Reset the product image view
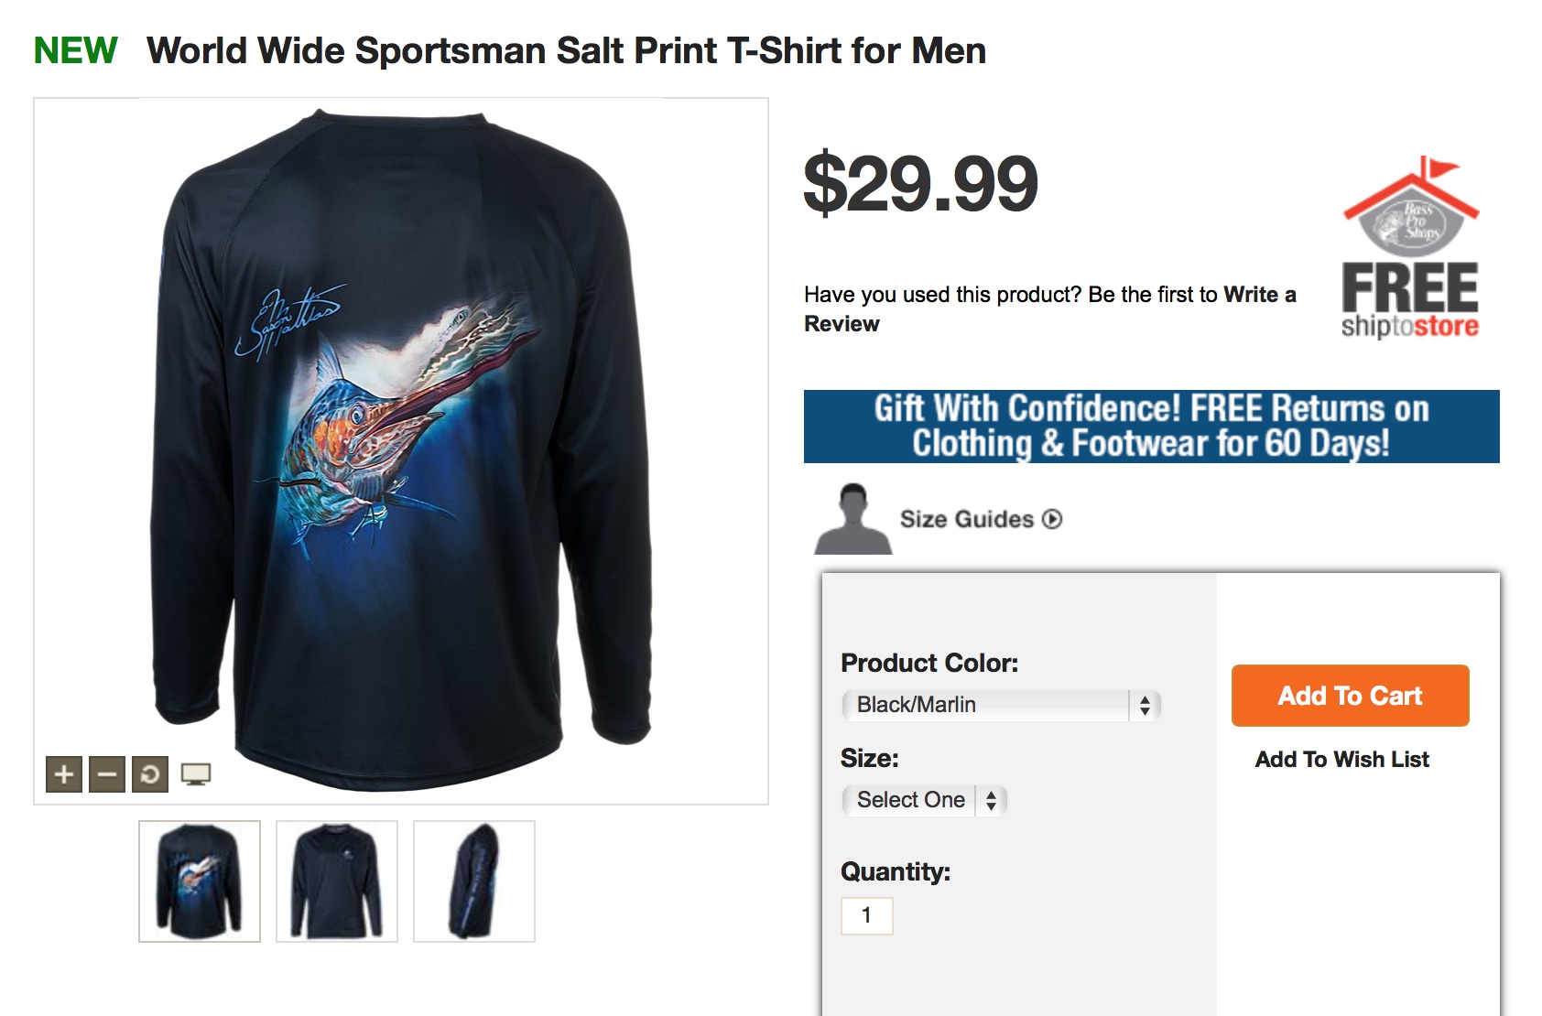The height and width of the screenshot is (1016, 1542). tap(150, 774)
